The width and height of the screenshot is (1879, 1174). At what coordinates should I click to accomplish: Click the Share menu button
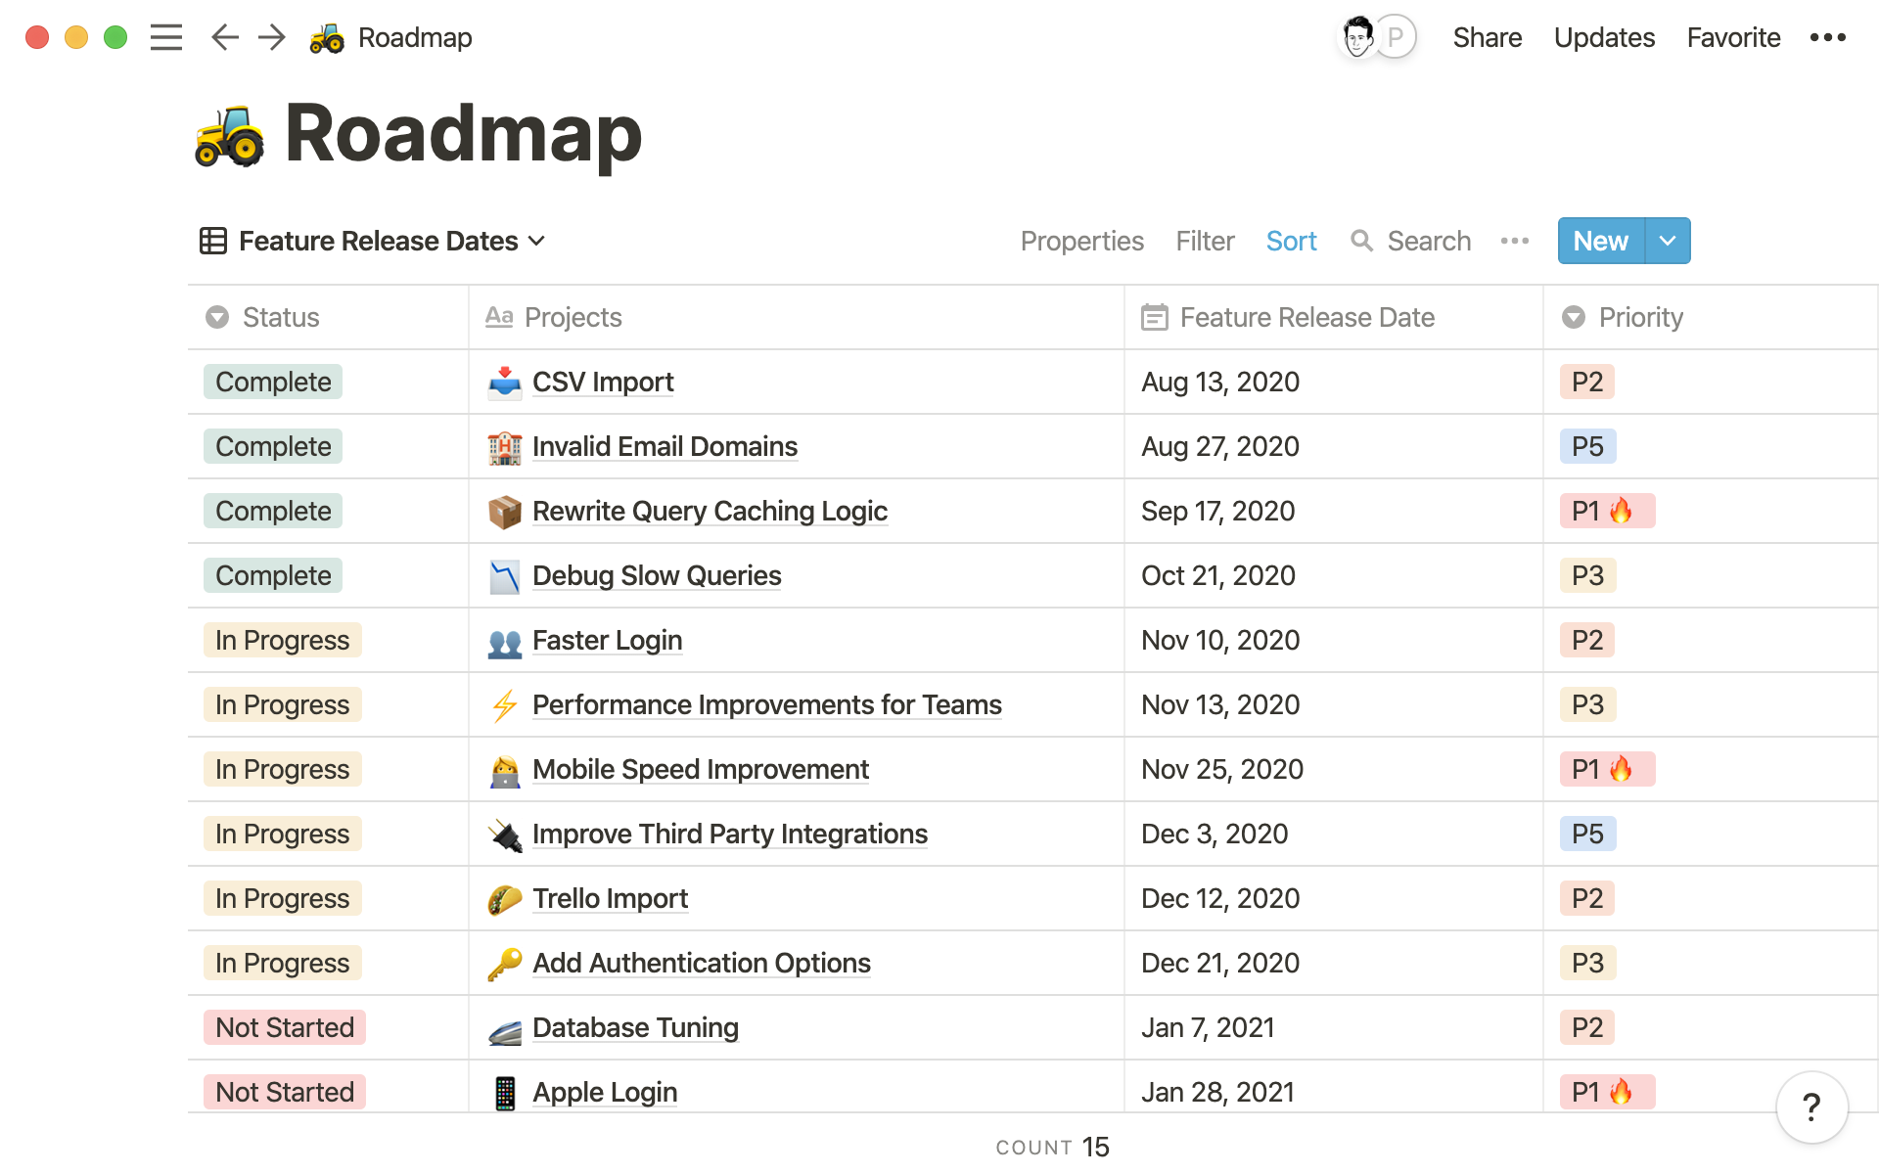1484,38
